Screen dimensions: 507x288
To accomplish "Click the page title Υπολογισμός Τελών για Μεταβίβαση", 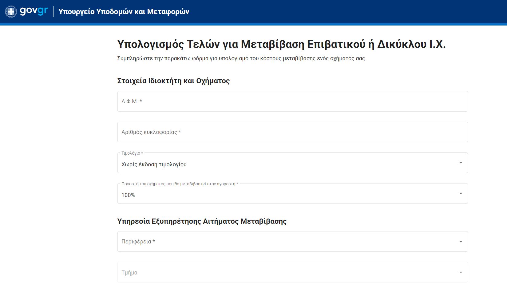I will point(281,44).
